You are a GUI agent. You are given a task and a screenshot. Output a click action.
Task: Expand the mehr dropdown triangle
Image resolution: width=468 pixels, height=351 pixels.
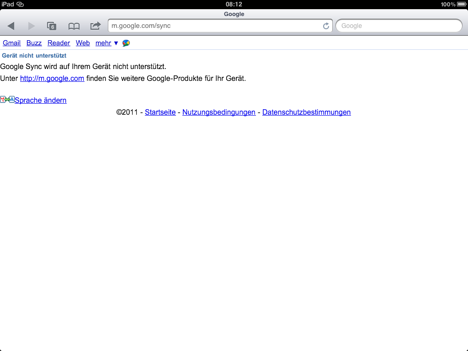116,43
